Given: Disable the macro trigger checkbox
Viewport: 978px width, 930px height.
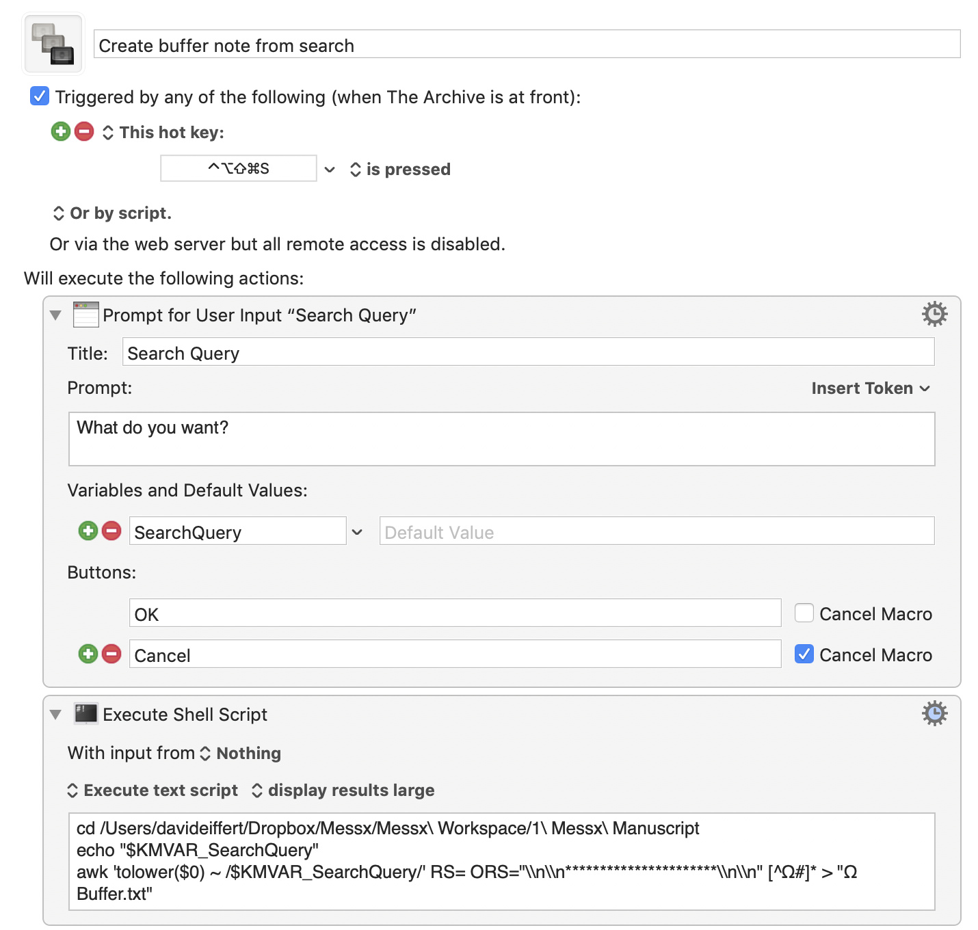Looking at the screenshot, I should pyautogui.click(x=40, y=96).
